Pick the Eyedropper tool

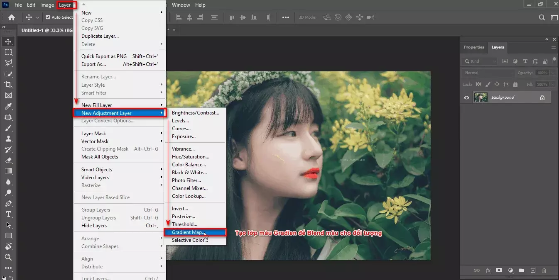tap(8, 106)
